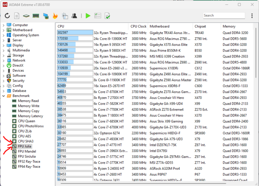Click the document with green checkmark icon

coord(107,16)
